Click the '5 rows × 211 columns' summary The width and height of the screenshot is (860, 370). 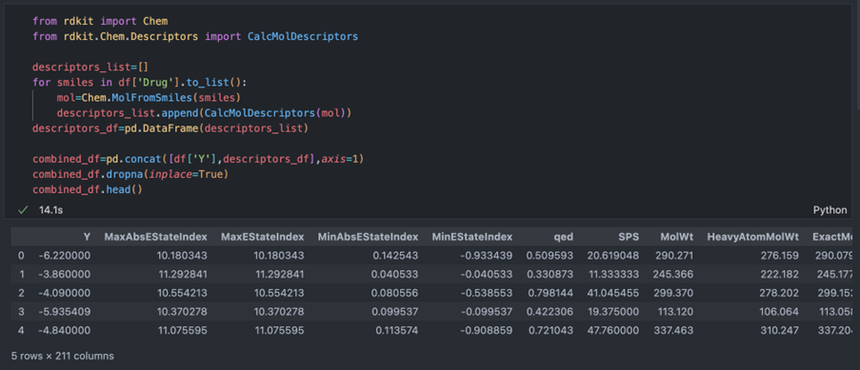[x=63, y=356]
